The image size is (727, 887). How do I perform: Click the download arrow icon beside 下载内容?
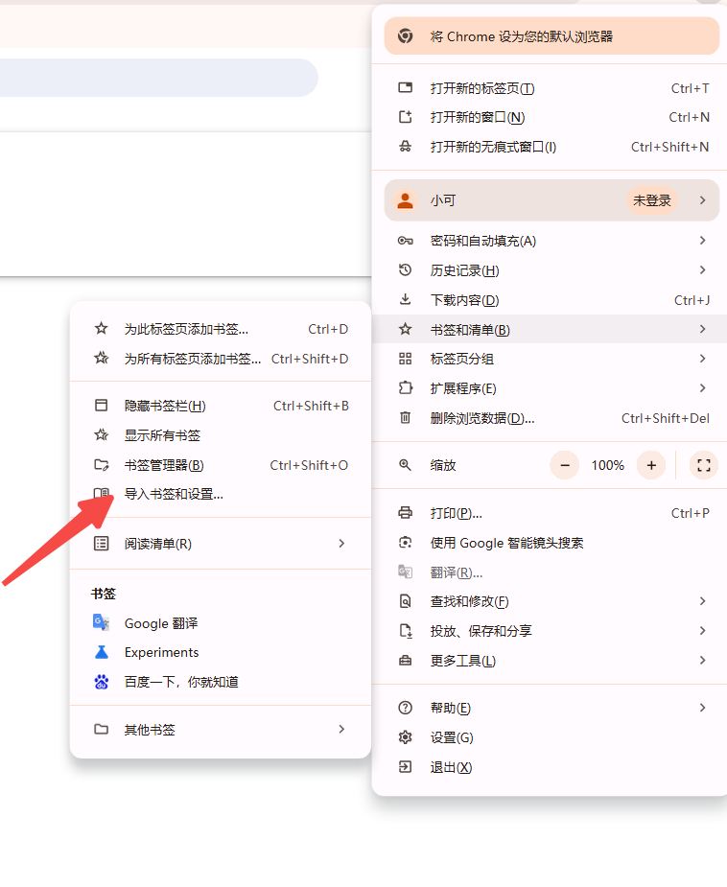coord(405,299)
